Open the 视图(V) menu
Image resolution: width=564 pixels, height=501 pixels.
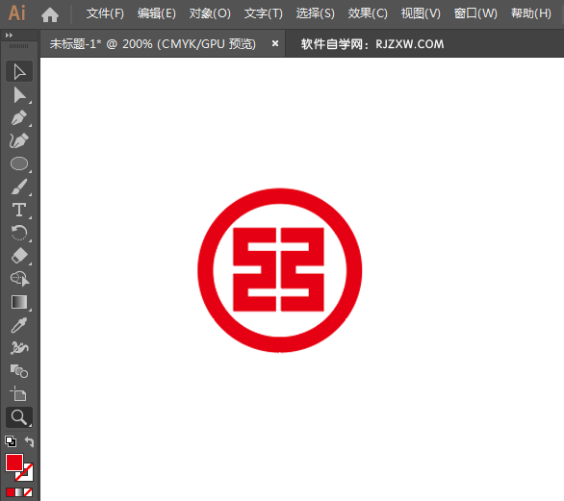pyautogui.click(x=421, y=13)
